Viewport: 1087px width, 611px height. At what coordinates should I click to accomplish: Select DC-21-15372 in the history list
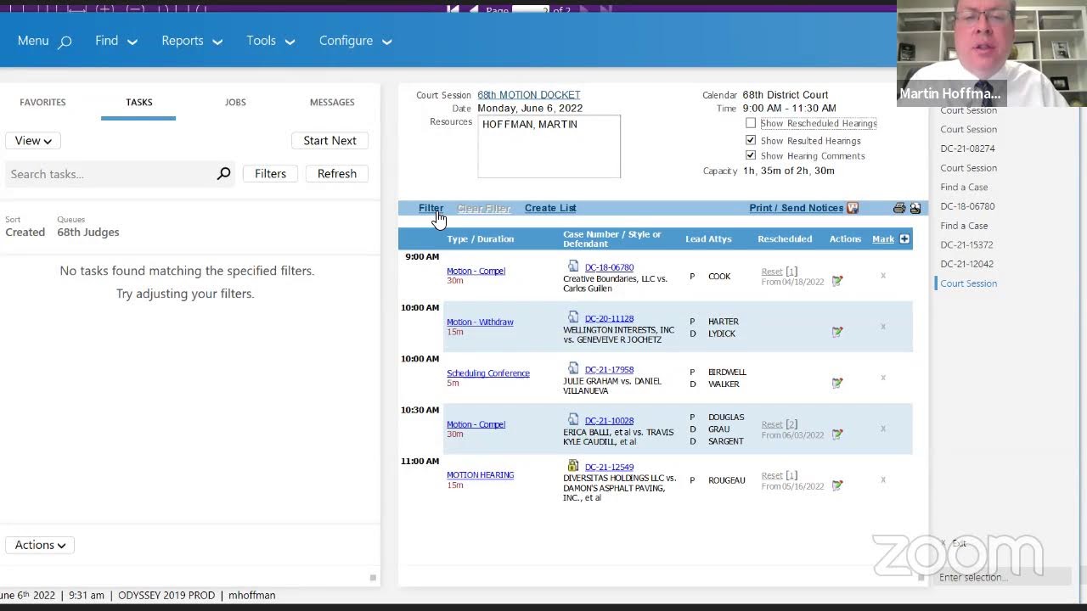tap(966, 244)
